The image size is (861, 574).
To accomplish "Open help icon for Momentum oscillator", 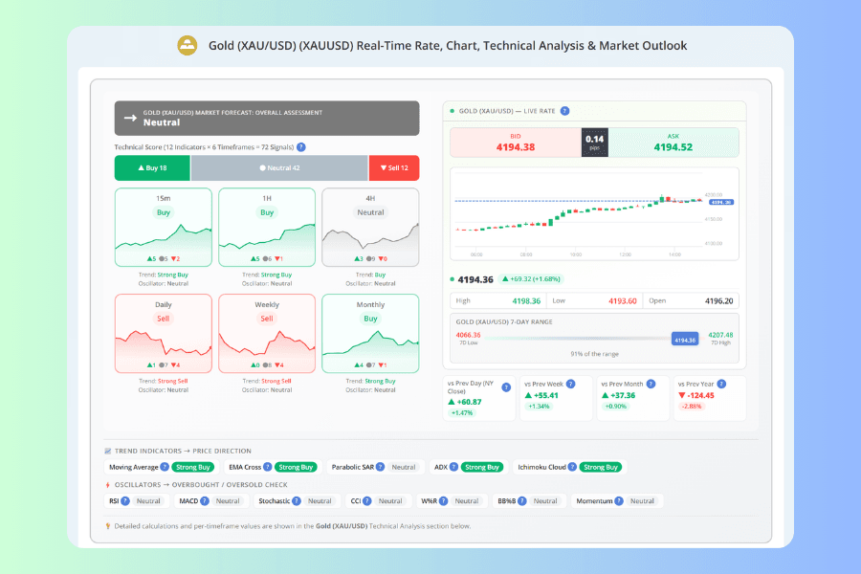I will (619, 501).
